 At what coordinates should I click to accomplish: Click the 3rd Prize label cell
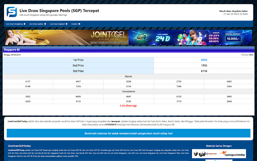tap(78, 71)
